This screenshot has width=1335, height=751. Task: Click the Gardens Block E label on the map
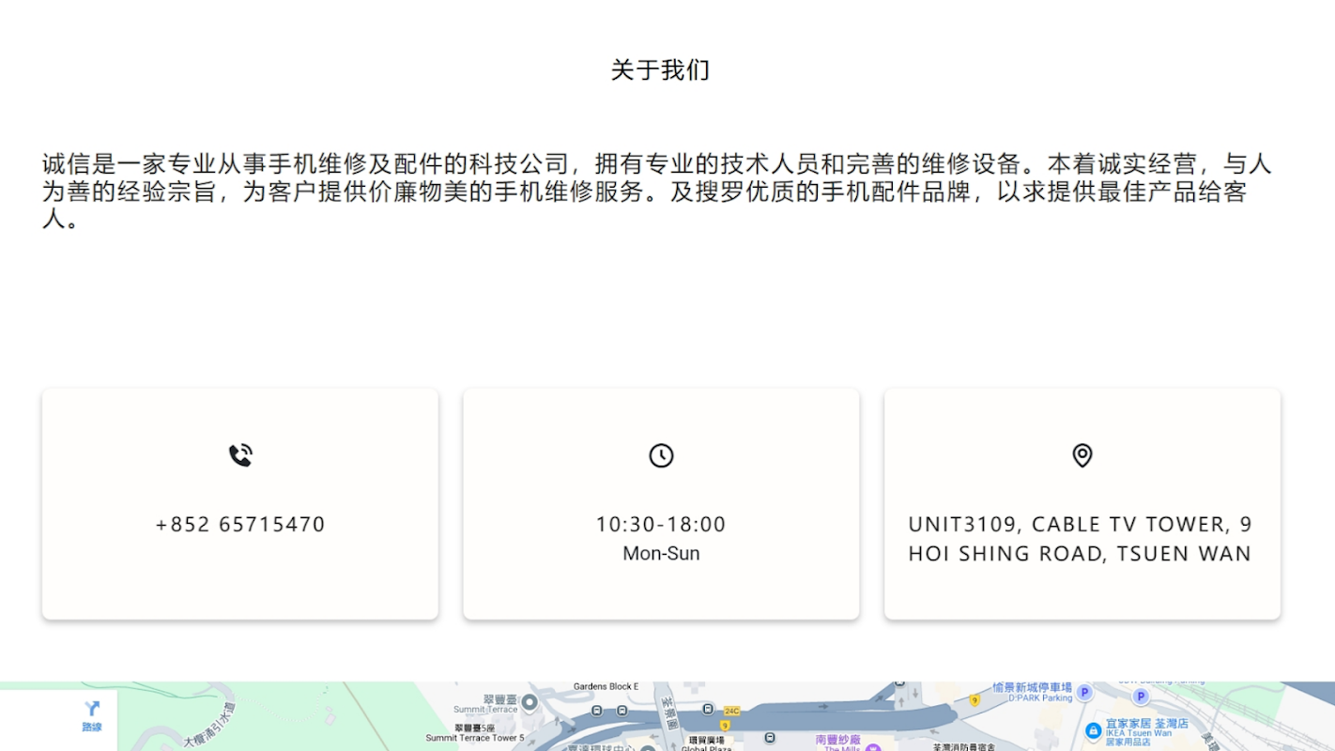tap(606, 687)
